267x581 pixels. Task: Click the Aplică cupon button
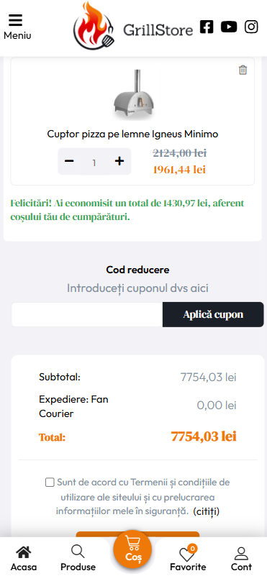tap(213, 314)
